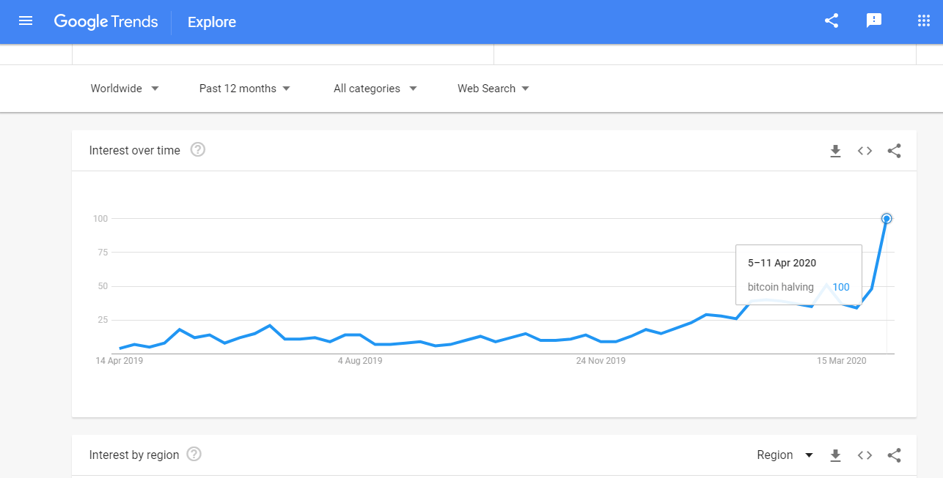Expand the Region resolution dropdown
Image resolution: width=943 pixels, height=478 pixels.
(785, 455)
